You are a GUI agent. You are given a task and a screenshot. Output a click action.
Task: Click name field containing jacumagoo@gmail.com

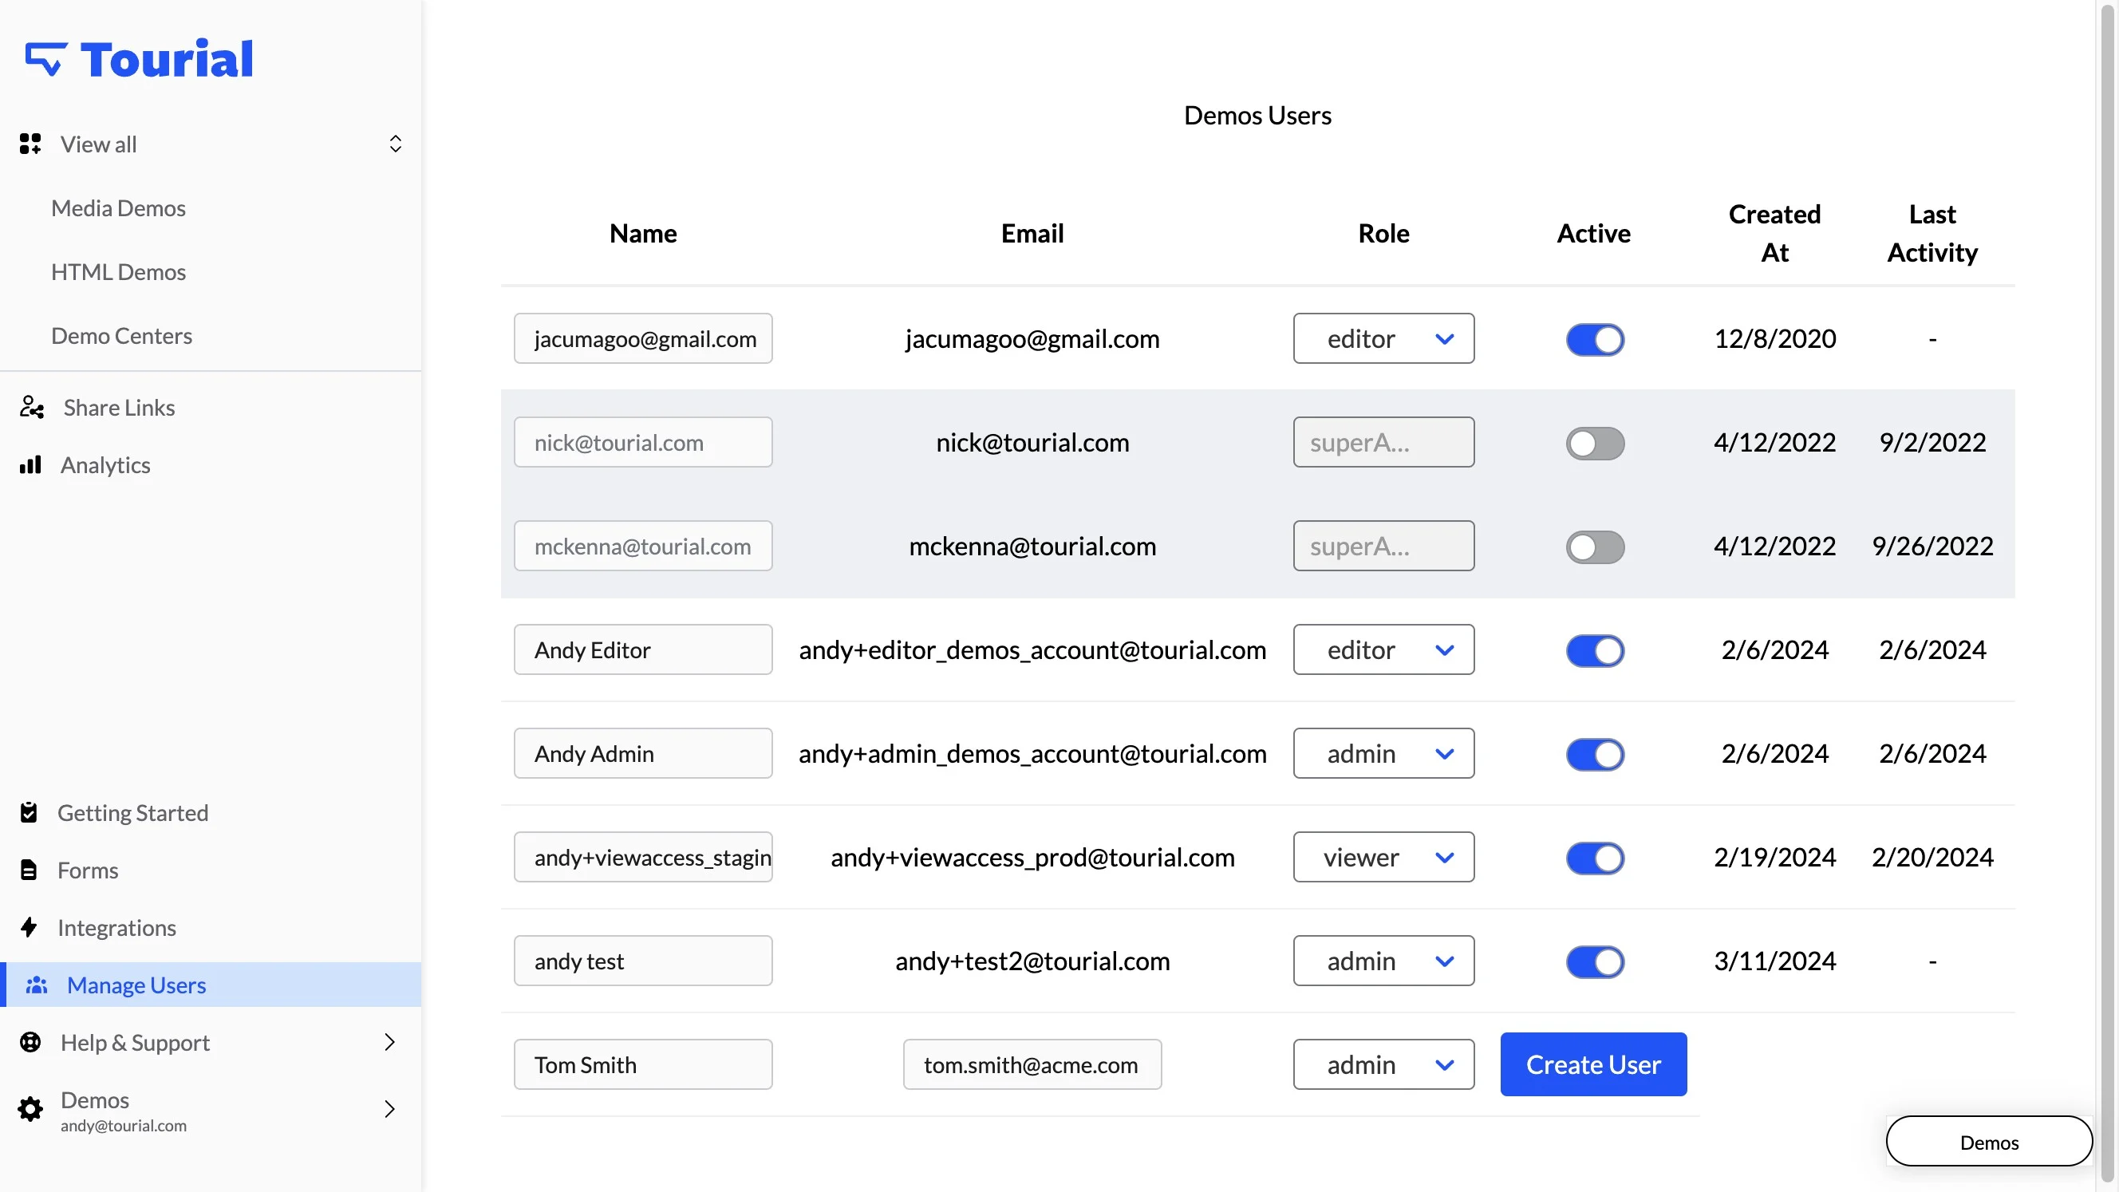(x=643, y=338)
